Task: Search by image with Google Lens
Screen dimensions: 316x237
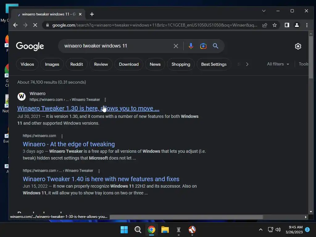Action: click(x=203, y=46)
